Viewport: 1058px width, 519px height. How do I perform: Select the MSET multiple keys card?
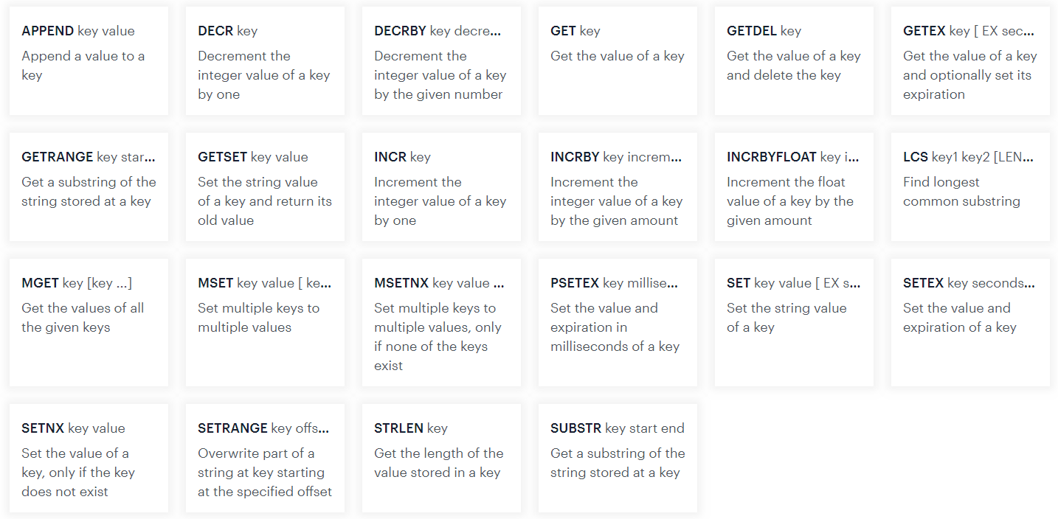[x=265, y=322]
